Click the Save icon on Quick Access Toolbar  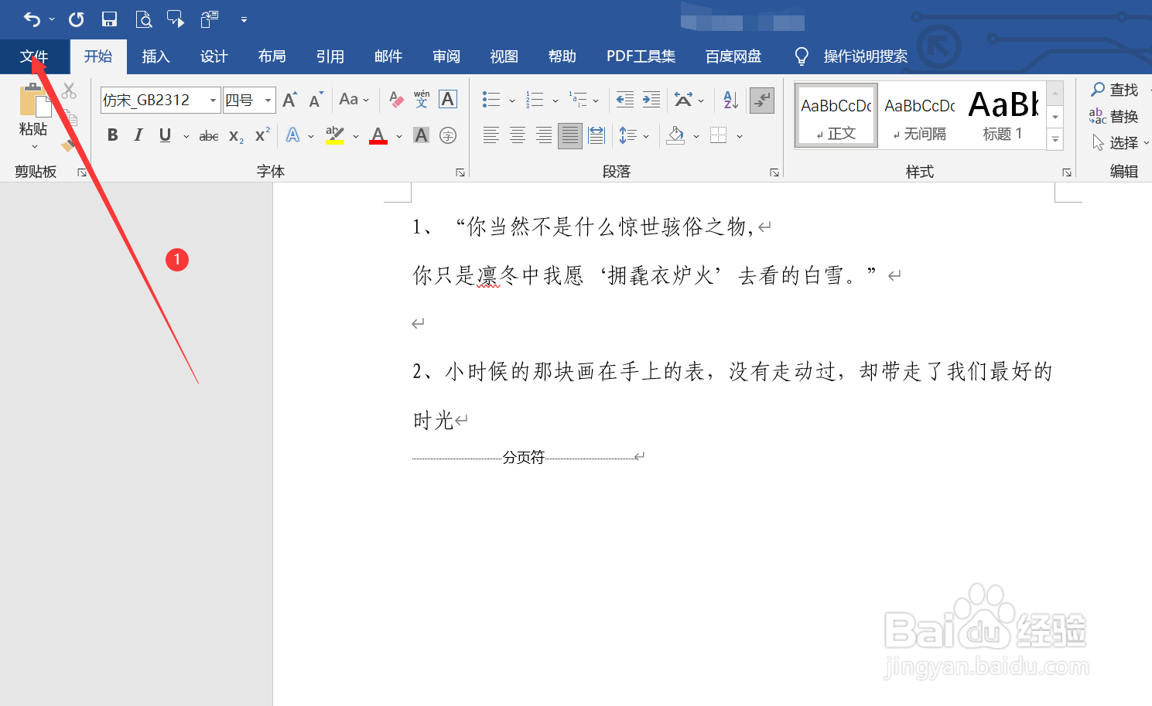110,19
